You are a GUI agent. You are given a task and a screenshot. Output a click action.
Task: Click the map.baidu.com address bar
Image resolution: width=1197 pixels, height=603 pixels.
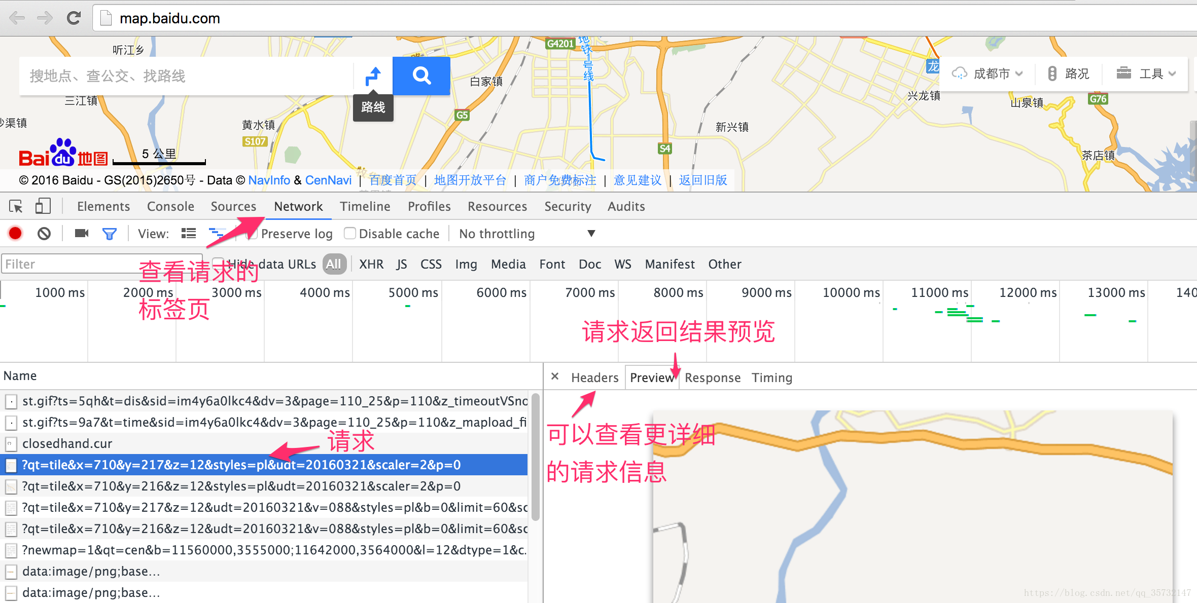[x=644, y=18]
